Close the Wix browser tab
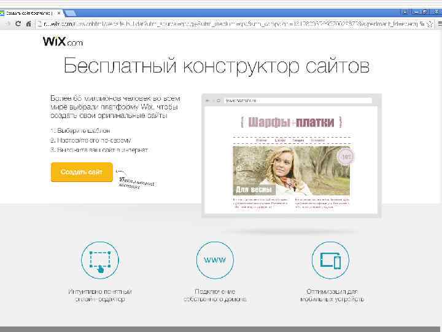 59,13
